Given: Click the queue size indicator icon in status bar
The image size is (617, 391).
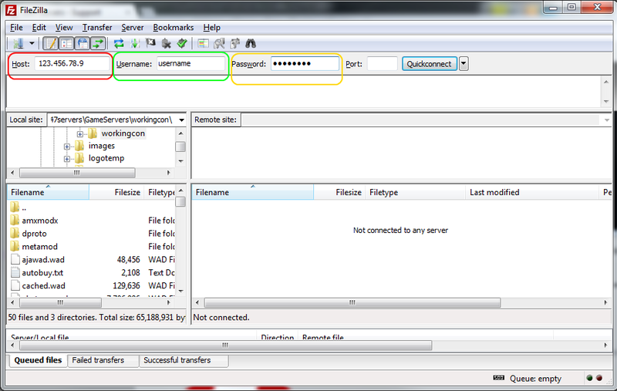Looking at the screenshot, I should tap(498, 378).
